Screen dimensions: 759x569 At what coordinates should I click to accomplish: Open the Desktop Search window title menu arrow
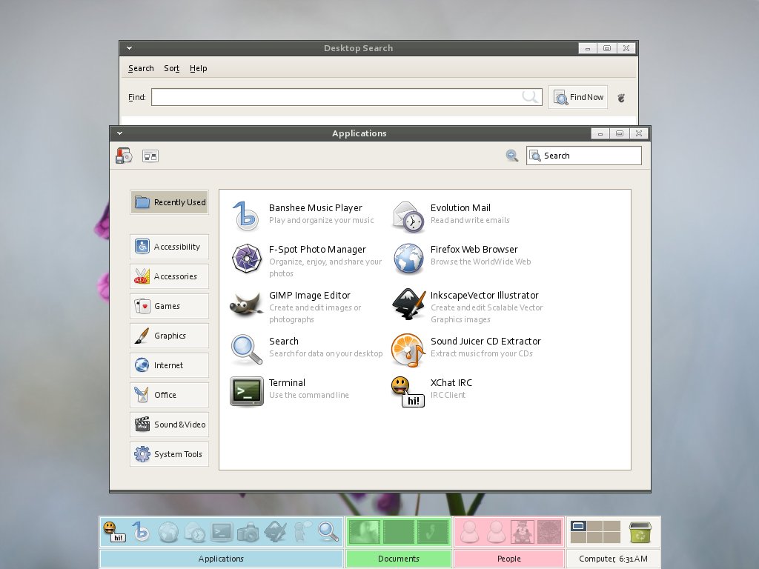pos(129,48)
